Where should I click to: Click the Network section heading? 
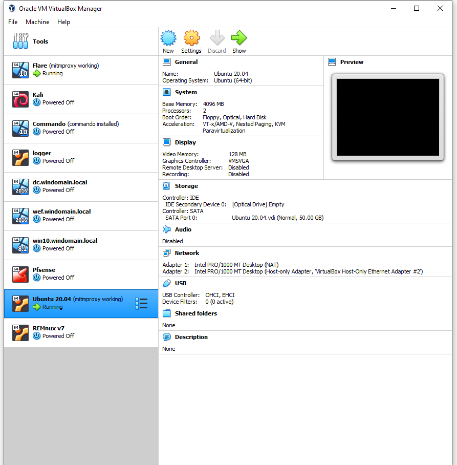point(187,253)
